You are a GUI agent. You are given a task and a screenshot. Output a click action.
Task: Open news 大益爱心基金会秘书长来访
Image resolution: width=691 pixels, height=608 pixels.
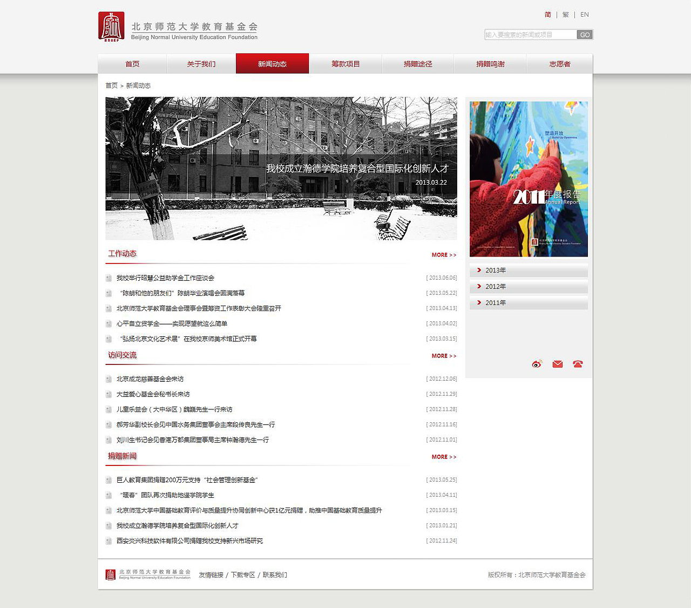[153, 394]
